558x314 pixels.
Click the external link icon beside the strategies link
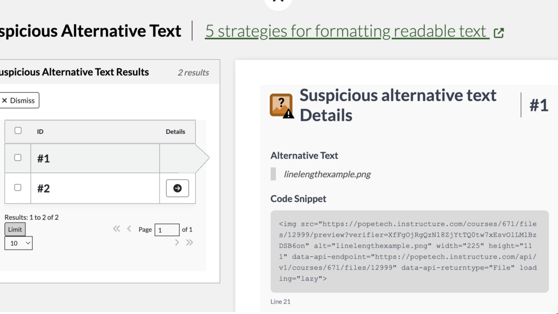pos(499,33)
